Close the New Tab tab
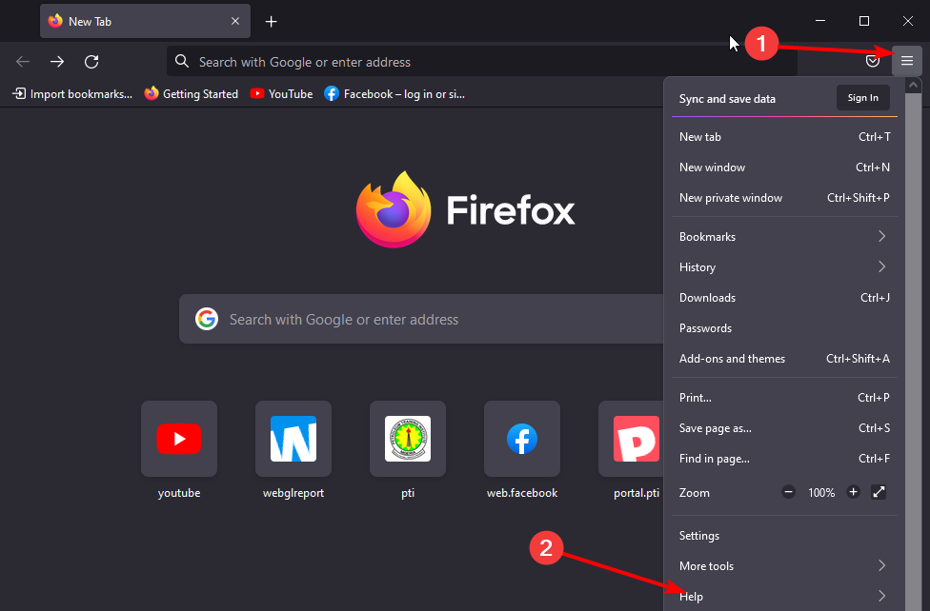The height and width of the screenshot is (611, 930). pos(234,21)
